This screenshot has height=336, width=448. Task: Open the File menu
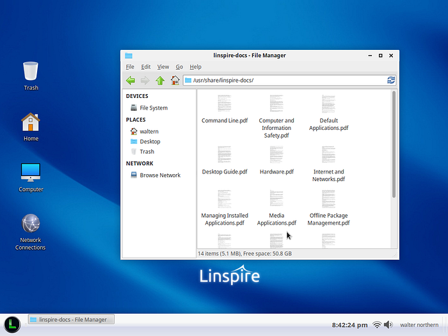click(x=130, y=67)
